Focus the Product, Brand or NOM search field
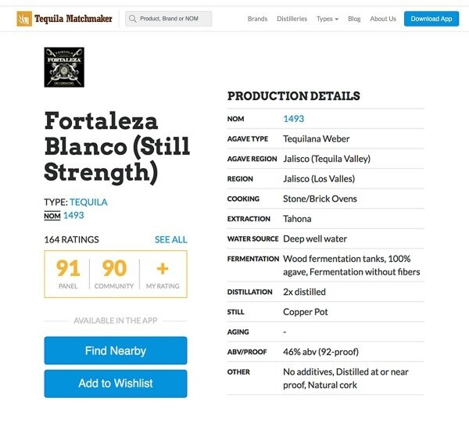The image size is (469, 441). coord(174,19)
